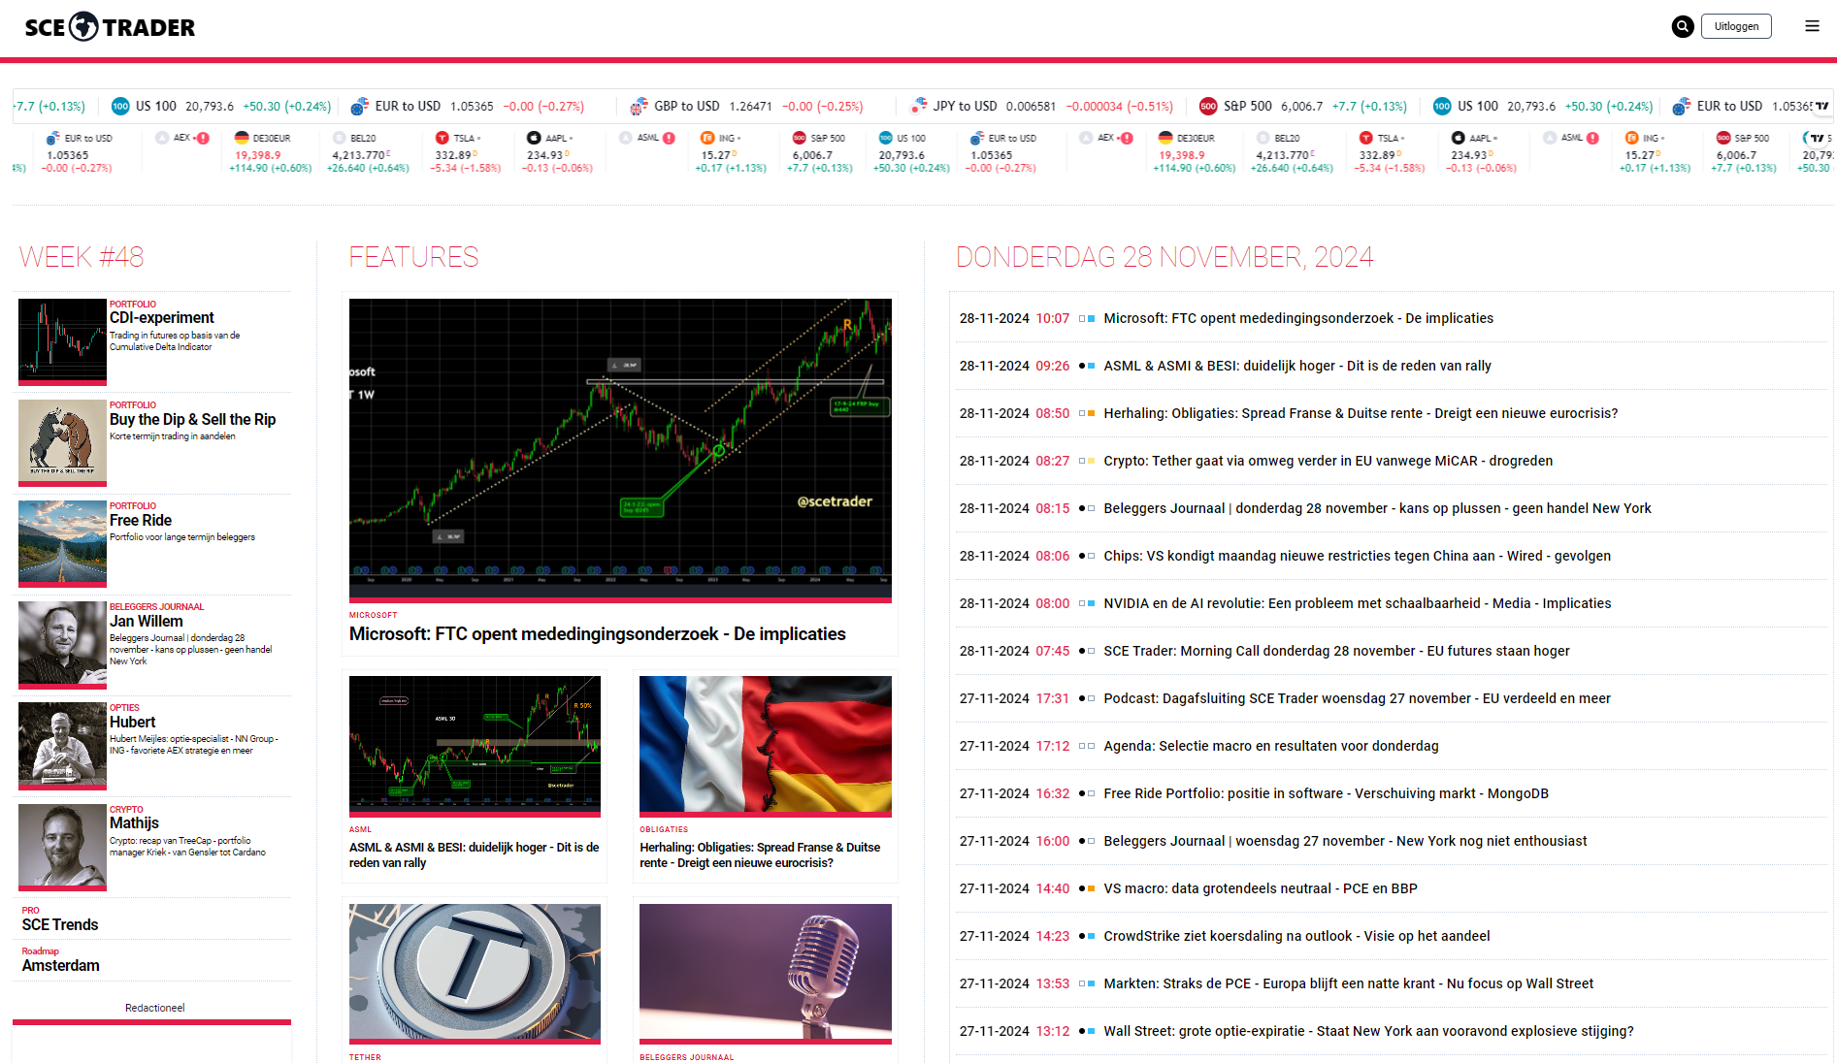1837x1063 pixels.
Task: Open the 09:26 ASML & ASMI & BESI news row
Action: click(1390, 366)
